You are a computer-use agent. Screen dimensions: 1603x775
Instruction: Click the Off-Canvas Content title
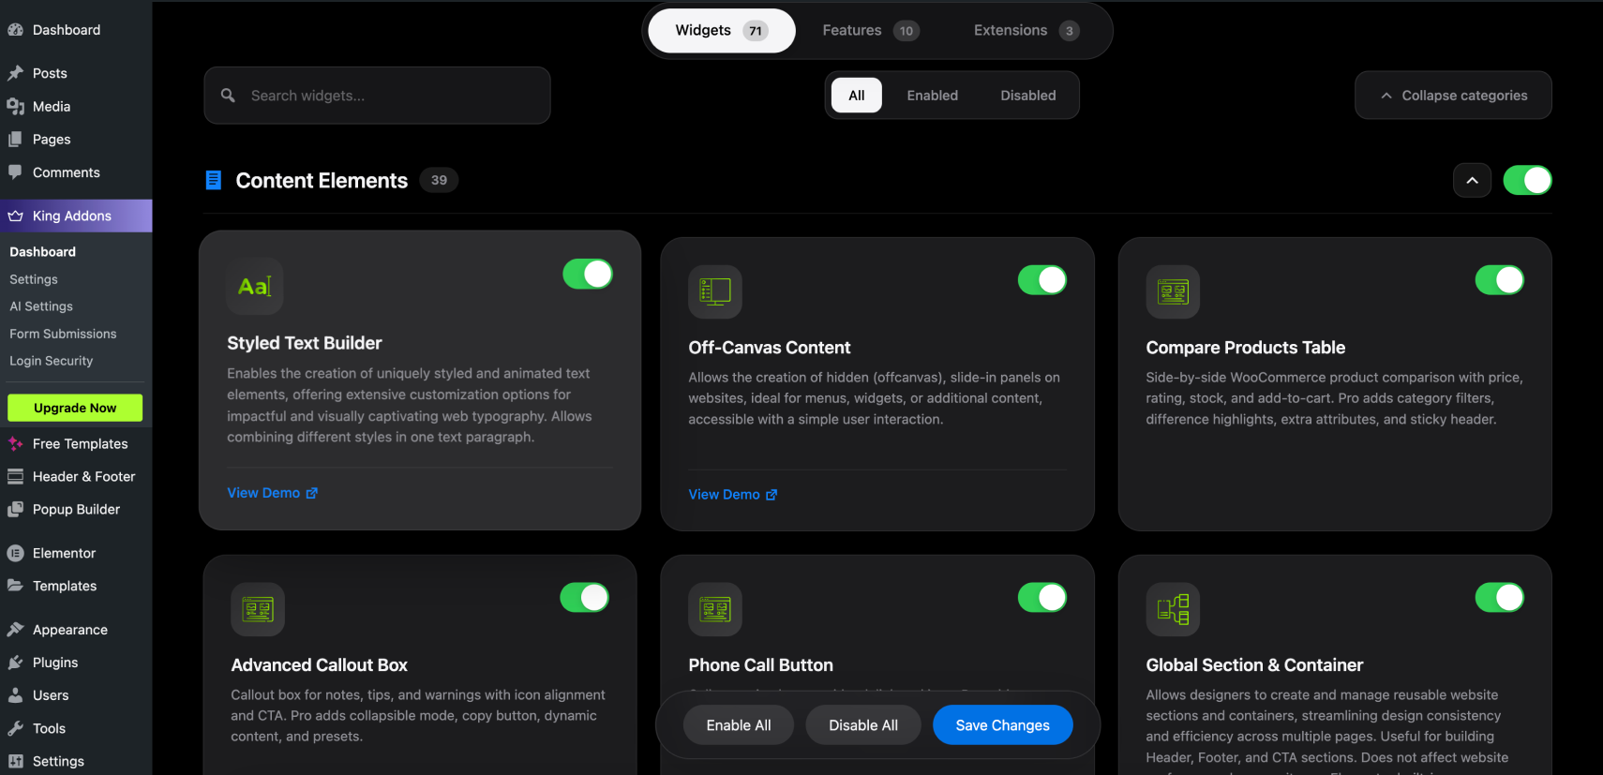pos(770,348)
